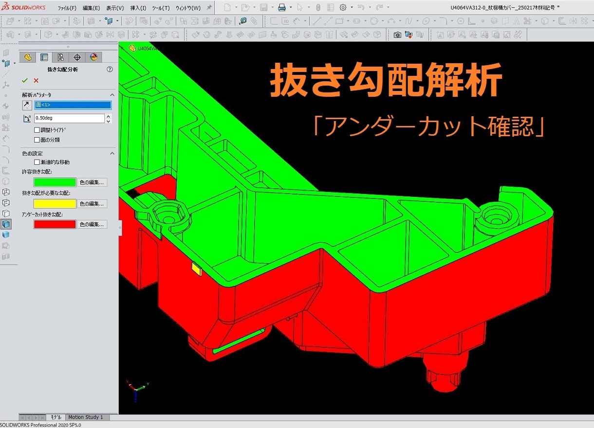This screenshot has width=594, height=428.
Task: Open help for 抜き勾配分析 panel
Action: (110, 70)
